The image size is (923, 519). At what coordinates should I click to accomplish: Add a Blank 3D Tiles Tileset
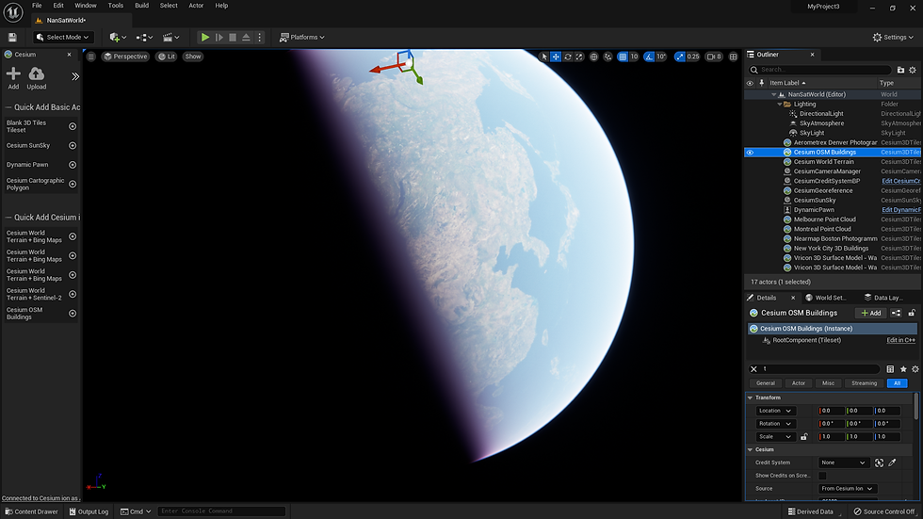73,126
